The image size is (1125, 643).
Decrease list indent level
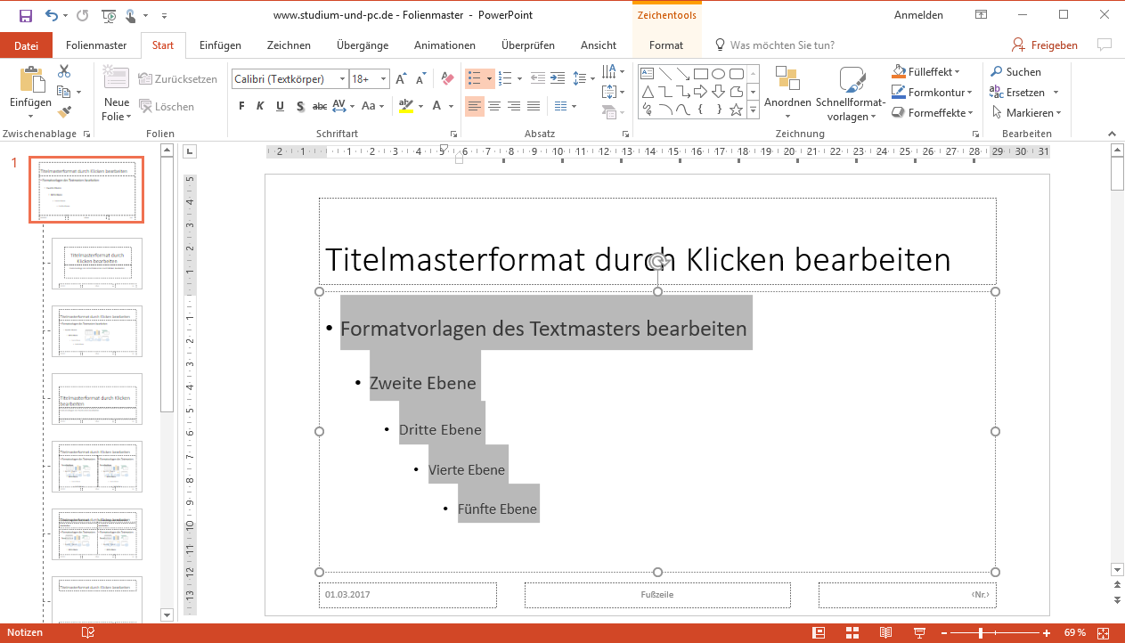pyautogui.click(x=538, y=79)
